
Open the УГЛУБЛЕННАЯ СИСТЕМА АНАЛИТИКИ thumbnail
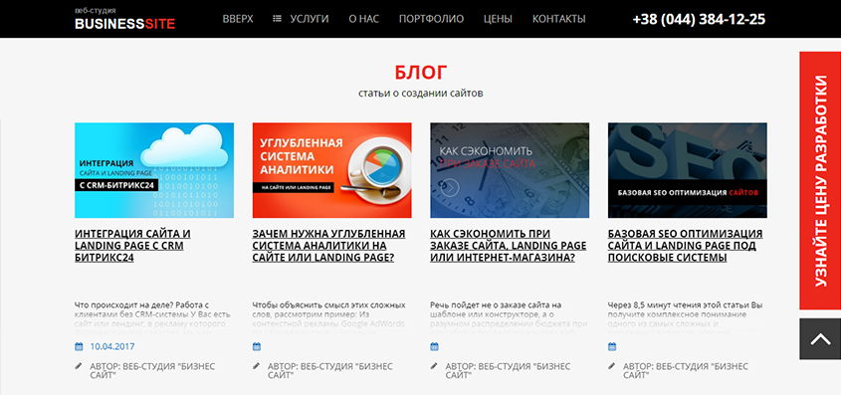[332, 170]
